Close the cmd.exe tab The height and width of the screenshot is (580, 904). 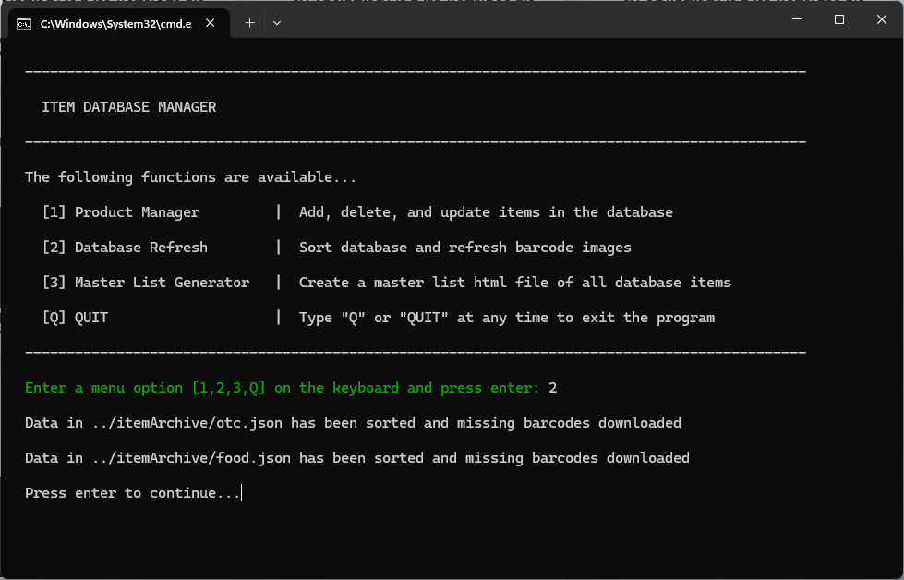coord(211,23)
